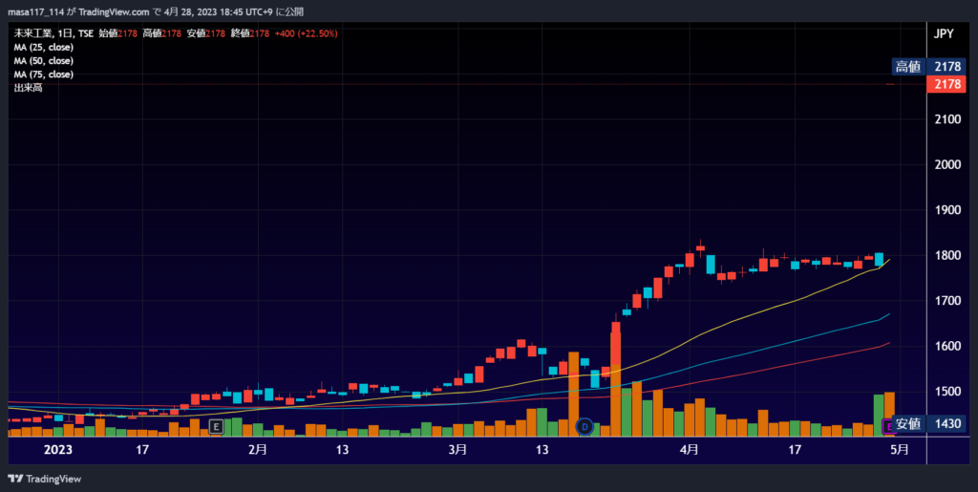
Task: Click the 1700 price axis value
Action: pyautogui.click(x=946, y=301)
